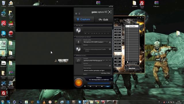Click the refresh button below AUTO RAFRAICHIR

[x=132, y=64]
